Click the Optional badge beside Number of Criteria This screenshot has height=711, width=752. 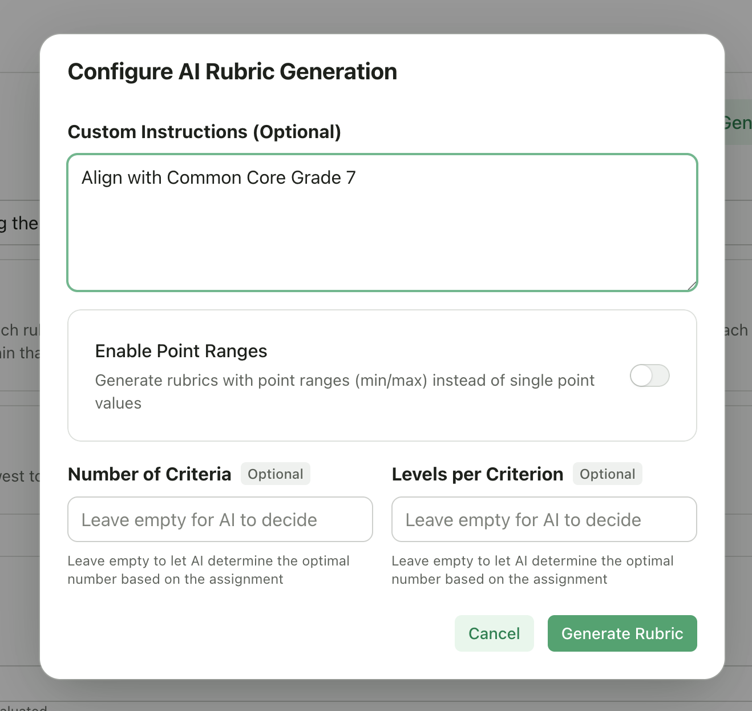tap(275, 474)
